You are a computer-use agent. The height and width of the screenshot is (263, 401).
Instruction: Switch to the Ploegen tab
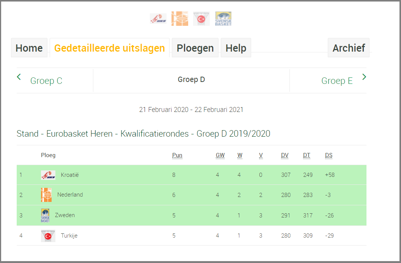pyautogui.click(x=195, y=48)
